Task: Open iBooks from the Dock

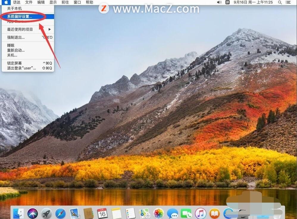Action: 214,213
